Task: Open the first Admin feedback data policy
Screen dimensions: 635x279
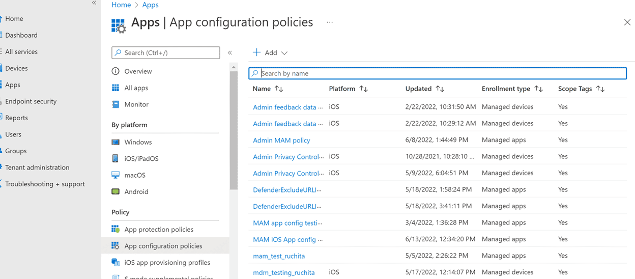Action: pyautogui.click(x=288, y=107)
